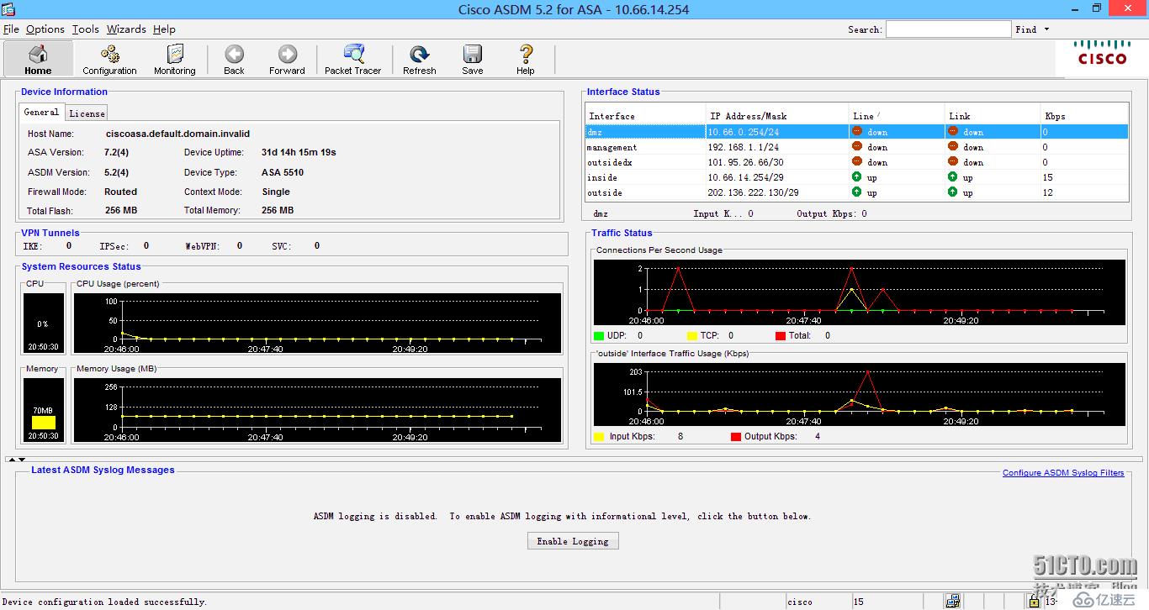Click host name ciscoasa.default.domain.invalid
The image size is (1149, 610).
(x=177, y=134)
